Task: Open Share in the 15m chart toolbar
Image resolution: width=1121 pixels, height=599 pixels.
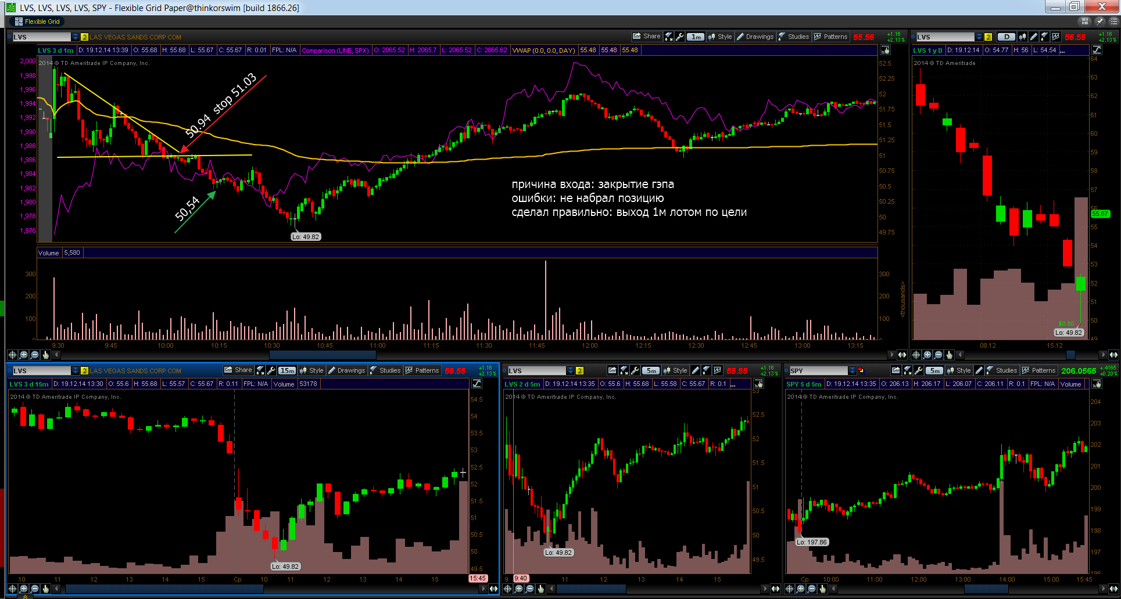Action: 238,370
